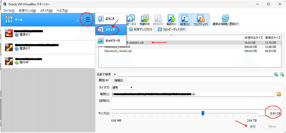This screenshot has width=286, height=133.
Task: Click the 実際のサイズ column header
Action: [x=272, y=38]
